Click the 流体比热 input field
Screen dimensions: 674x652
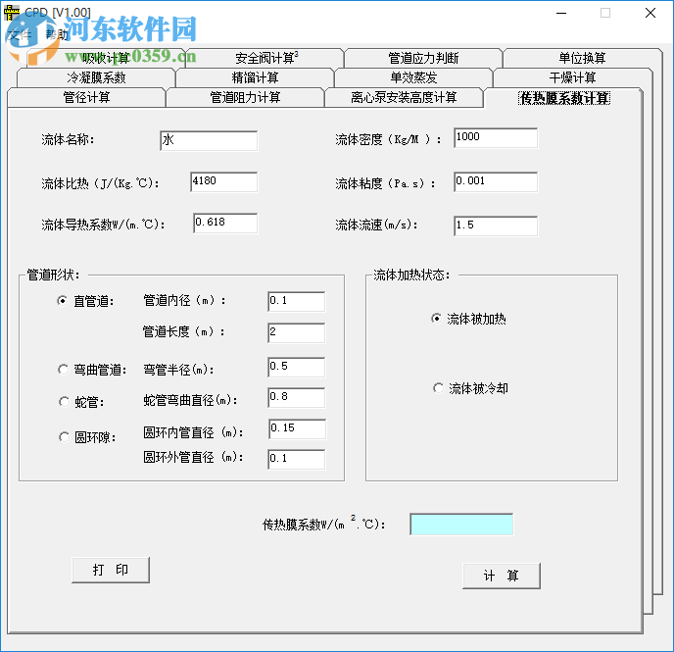224,182
